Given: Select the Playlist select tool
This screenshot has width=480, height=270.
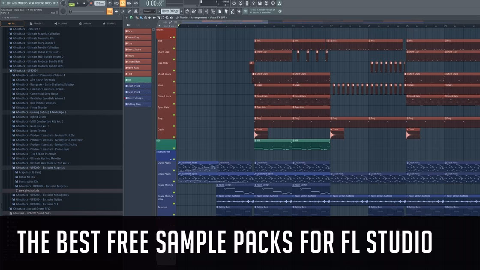Looking at the screenshot, I should pos(162,18).
